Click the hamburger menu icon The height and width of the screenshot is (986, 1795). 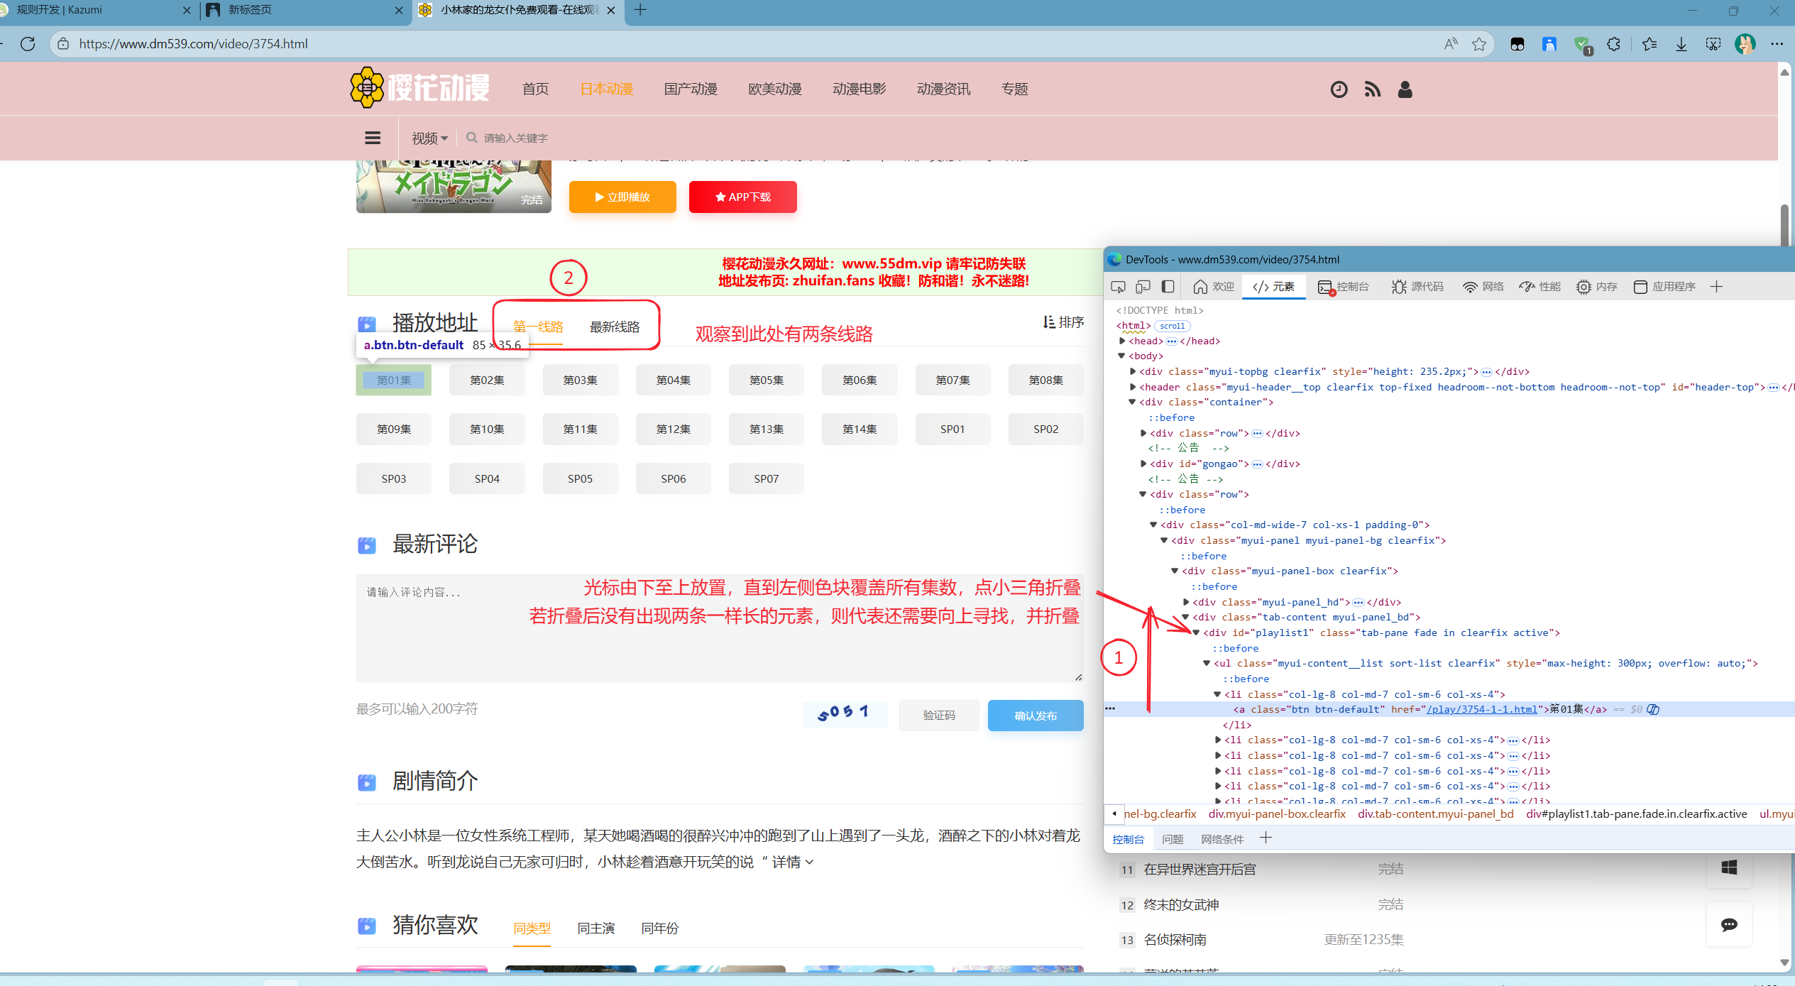pos(373,138)
